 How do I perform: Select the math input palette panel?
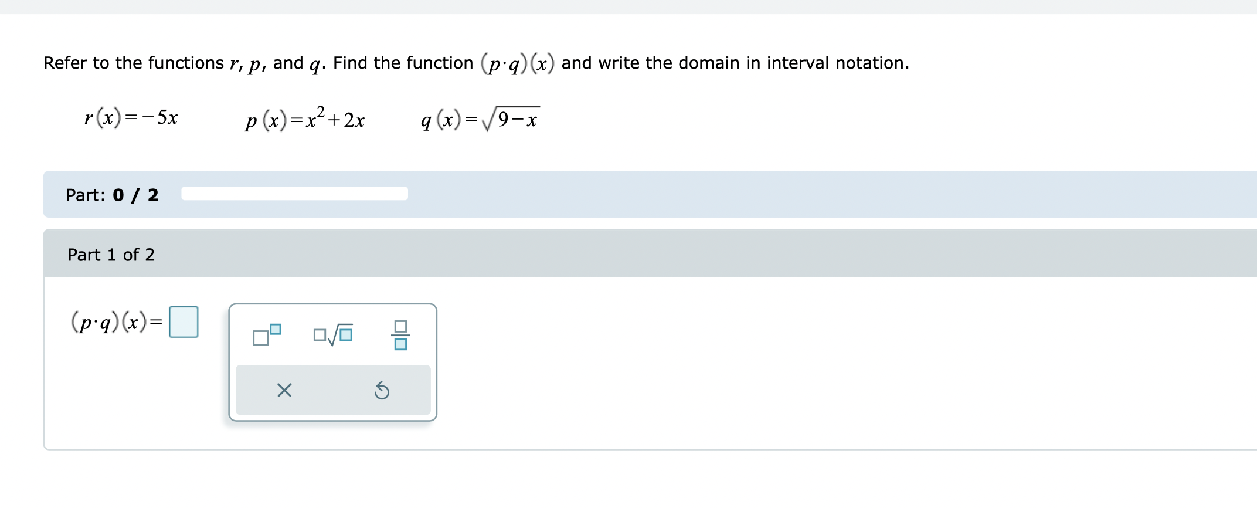332,361
